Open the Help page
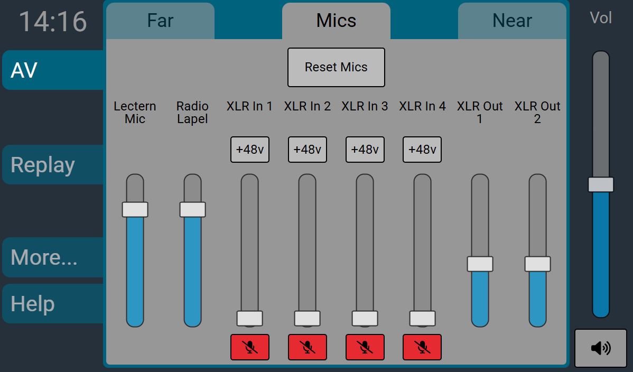Viewport: 633px width, 372px height. [53, 304]
